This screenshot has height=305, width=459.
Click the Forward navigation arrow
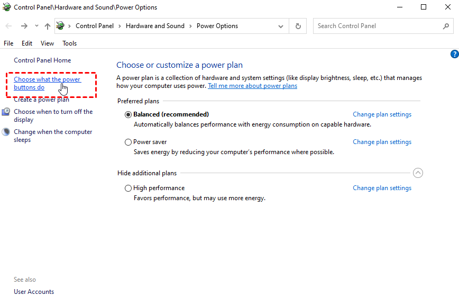tap(24, 26)
